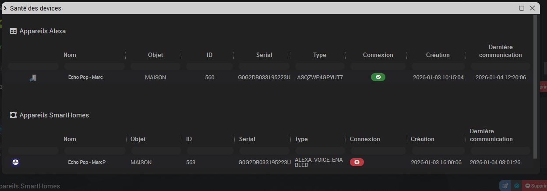The image size is (547, 191).
Task: Sort SmartHomes table by Connexion column
Action: pos(365,139)
